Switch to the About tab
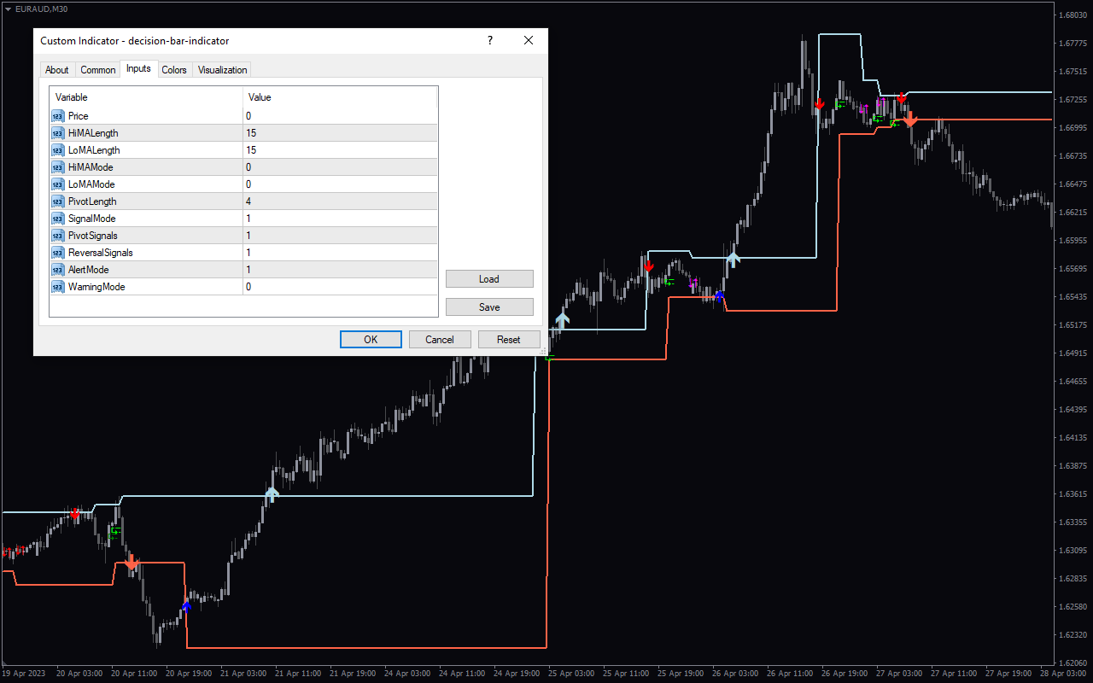1093x683 pixels. click(x=57, y=70)
